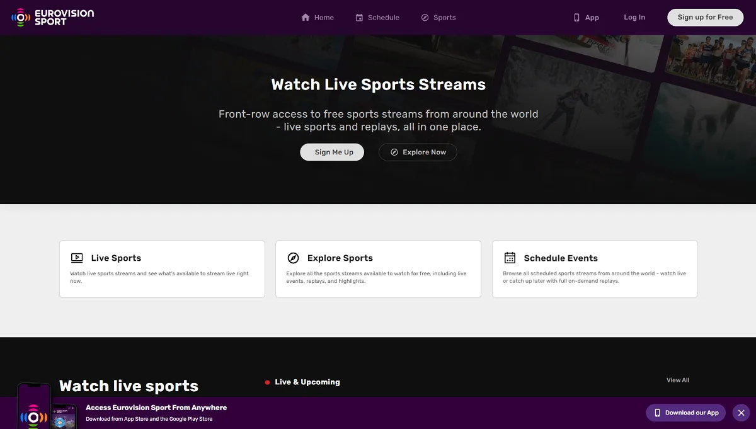Click the Schedule Events calendar icon

coord(510,258)
